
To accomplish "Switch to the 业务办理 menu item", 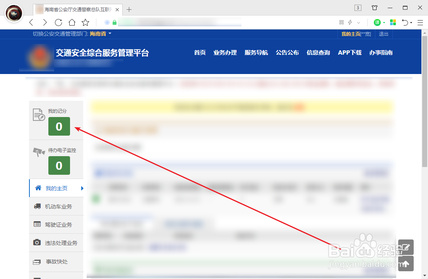I will coord(225,53).
